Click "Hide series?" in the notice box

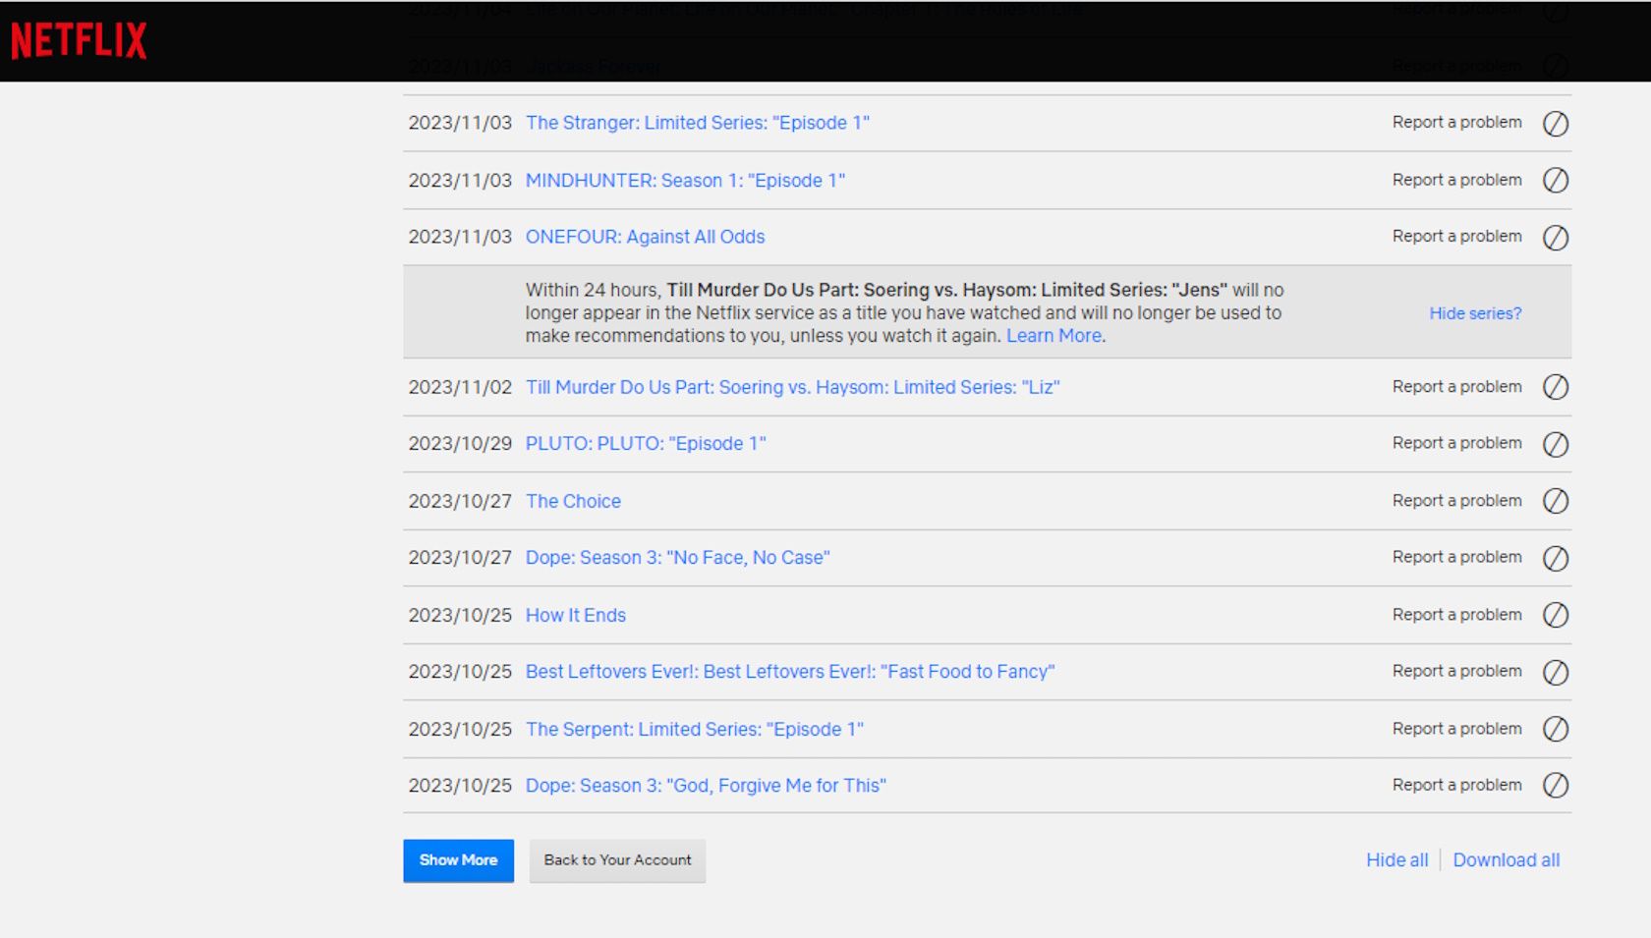pos(1474,313)
